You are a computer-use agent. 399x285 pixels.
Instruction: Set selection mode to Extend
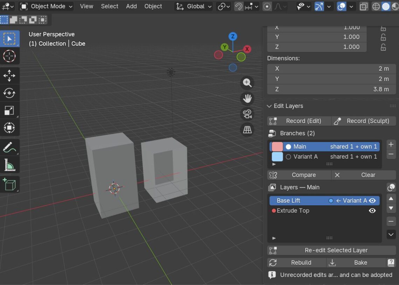[14, 20]
